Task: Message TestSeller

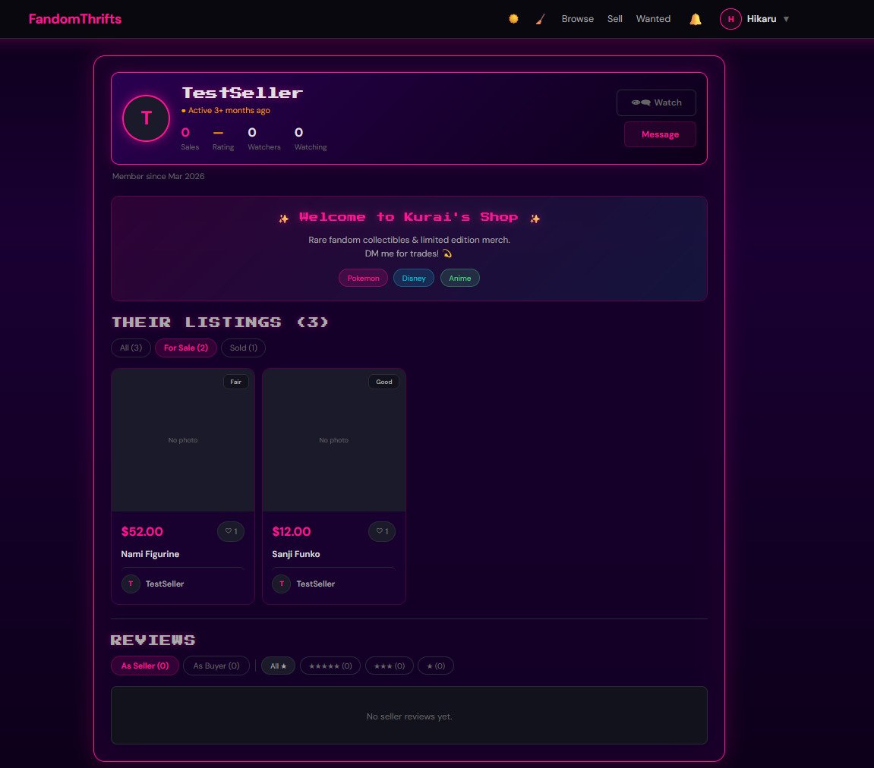Action: point(660,134)
